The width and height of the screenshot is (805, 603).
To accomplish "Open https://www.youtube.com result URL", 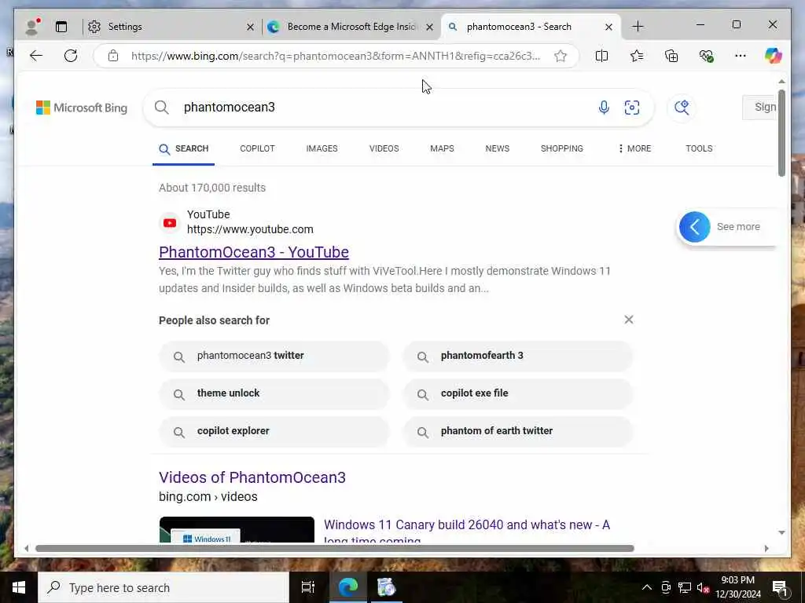I will coord(250,229).
